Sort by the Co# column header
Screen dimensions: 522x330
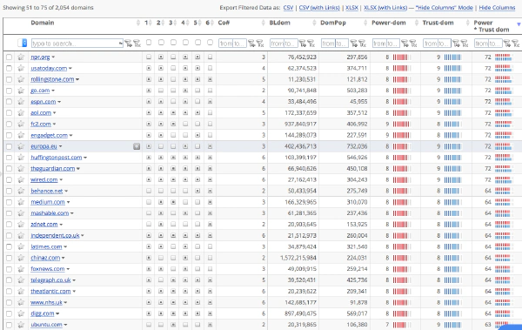(224, 23)
